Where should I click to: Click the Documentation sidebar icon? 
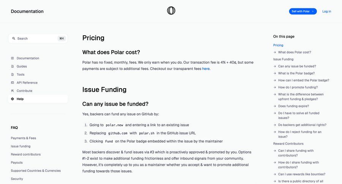point(13,58)
